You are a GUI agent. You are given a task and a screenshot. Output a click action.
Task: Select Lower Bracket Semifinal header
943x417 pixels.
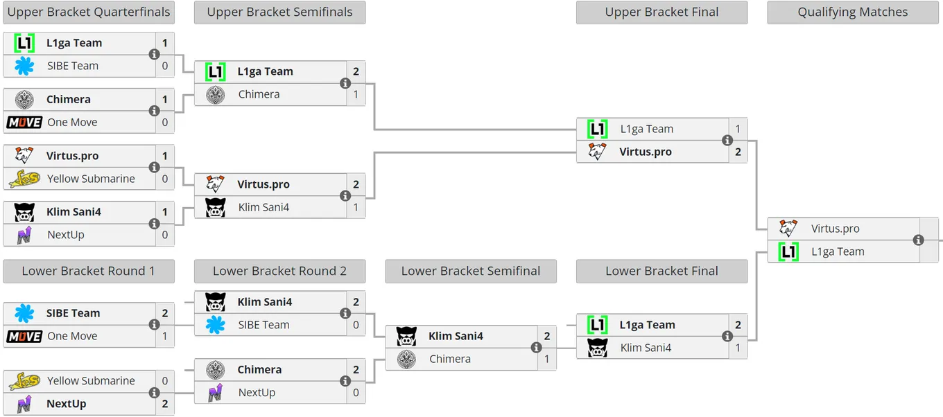471,272
